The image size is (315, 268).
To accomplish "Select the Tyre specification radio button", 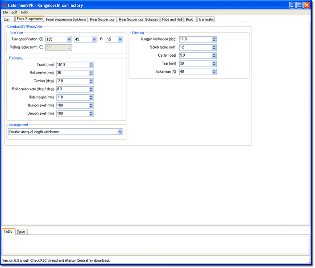I will (41, 39).
